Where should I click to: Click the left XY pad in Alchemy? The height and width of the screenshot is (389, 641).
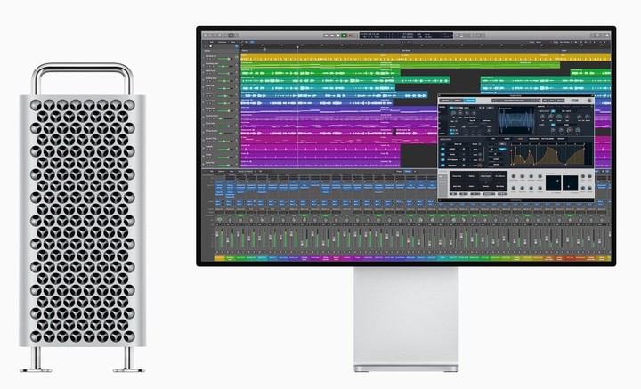[553, 183]
